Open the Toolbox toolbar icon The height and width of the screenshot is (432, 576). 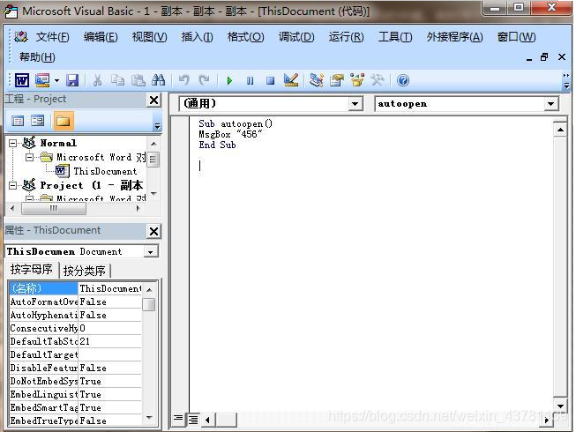click(378, 80)
